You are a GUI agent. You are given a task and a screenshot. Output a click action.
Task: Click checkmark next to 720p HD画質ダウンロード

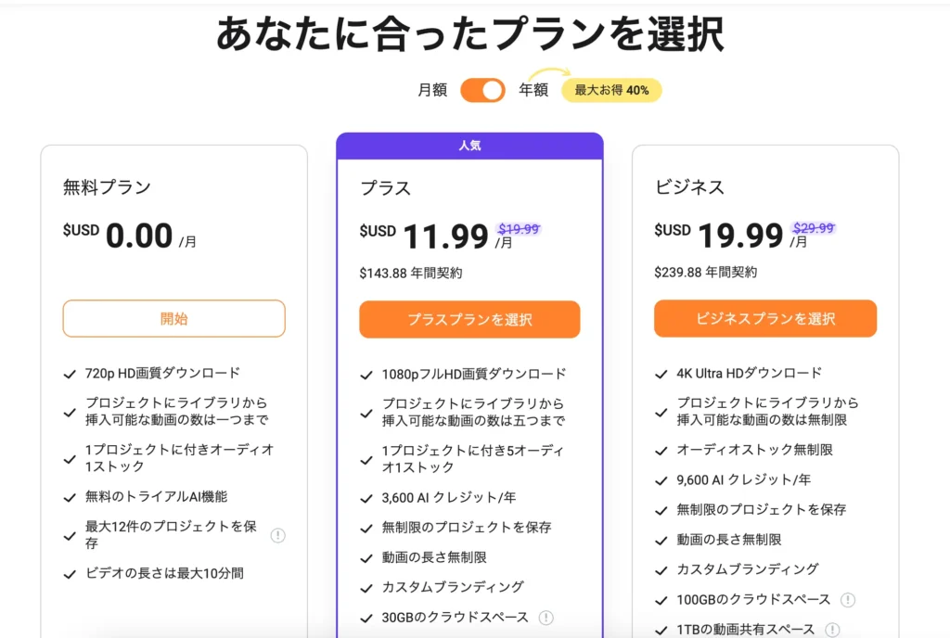tap(70, 374)
